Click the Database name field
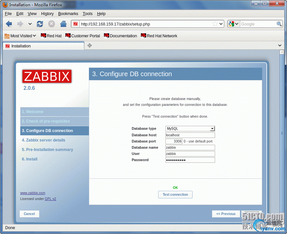Viewport: 287px width, 234px height. coord(190,148)
